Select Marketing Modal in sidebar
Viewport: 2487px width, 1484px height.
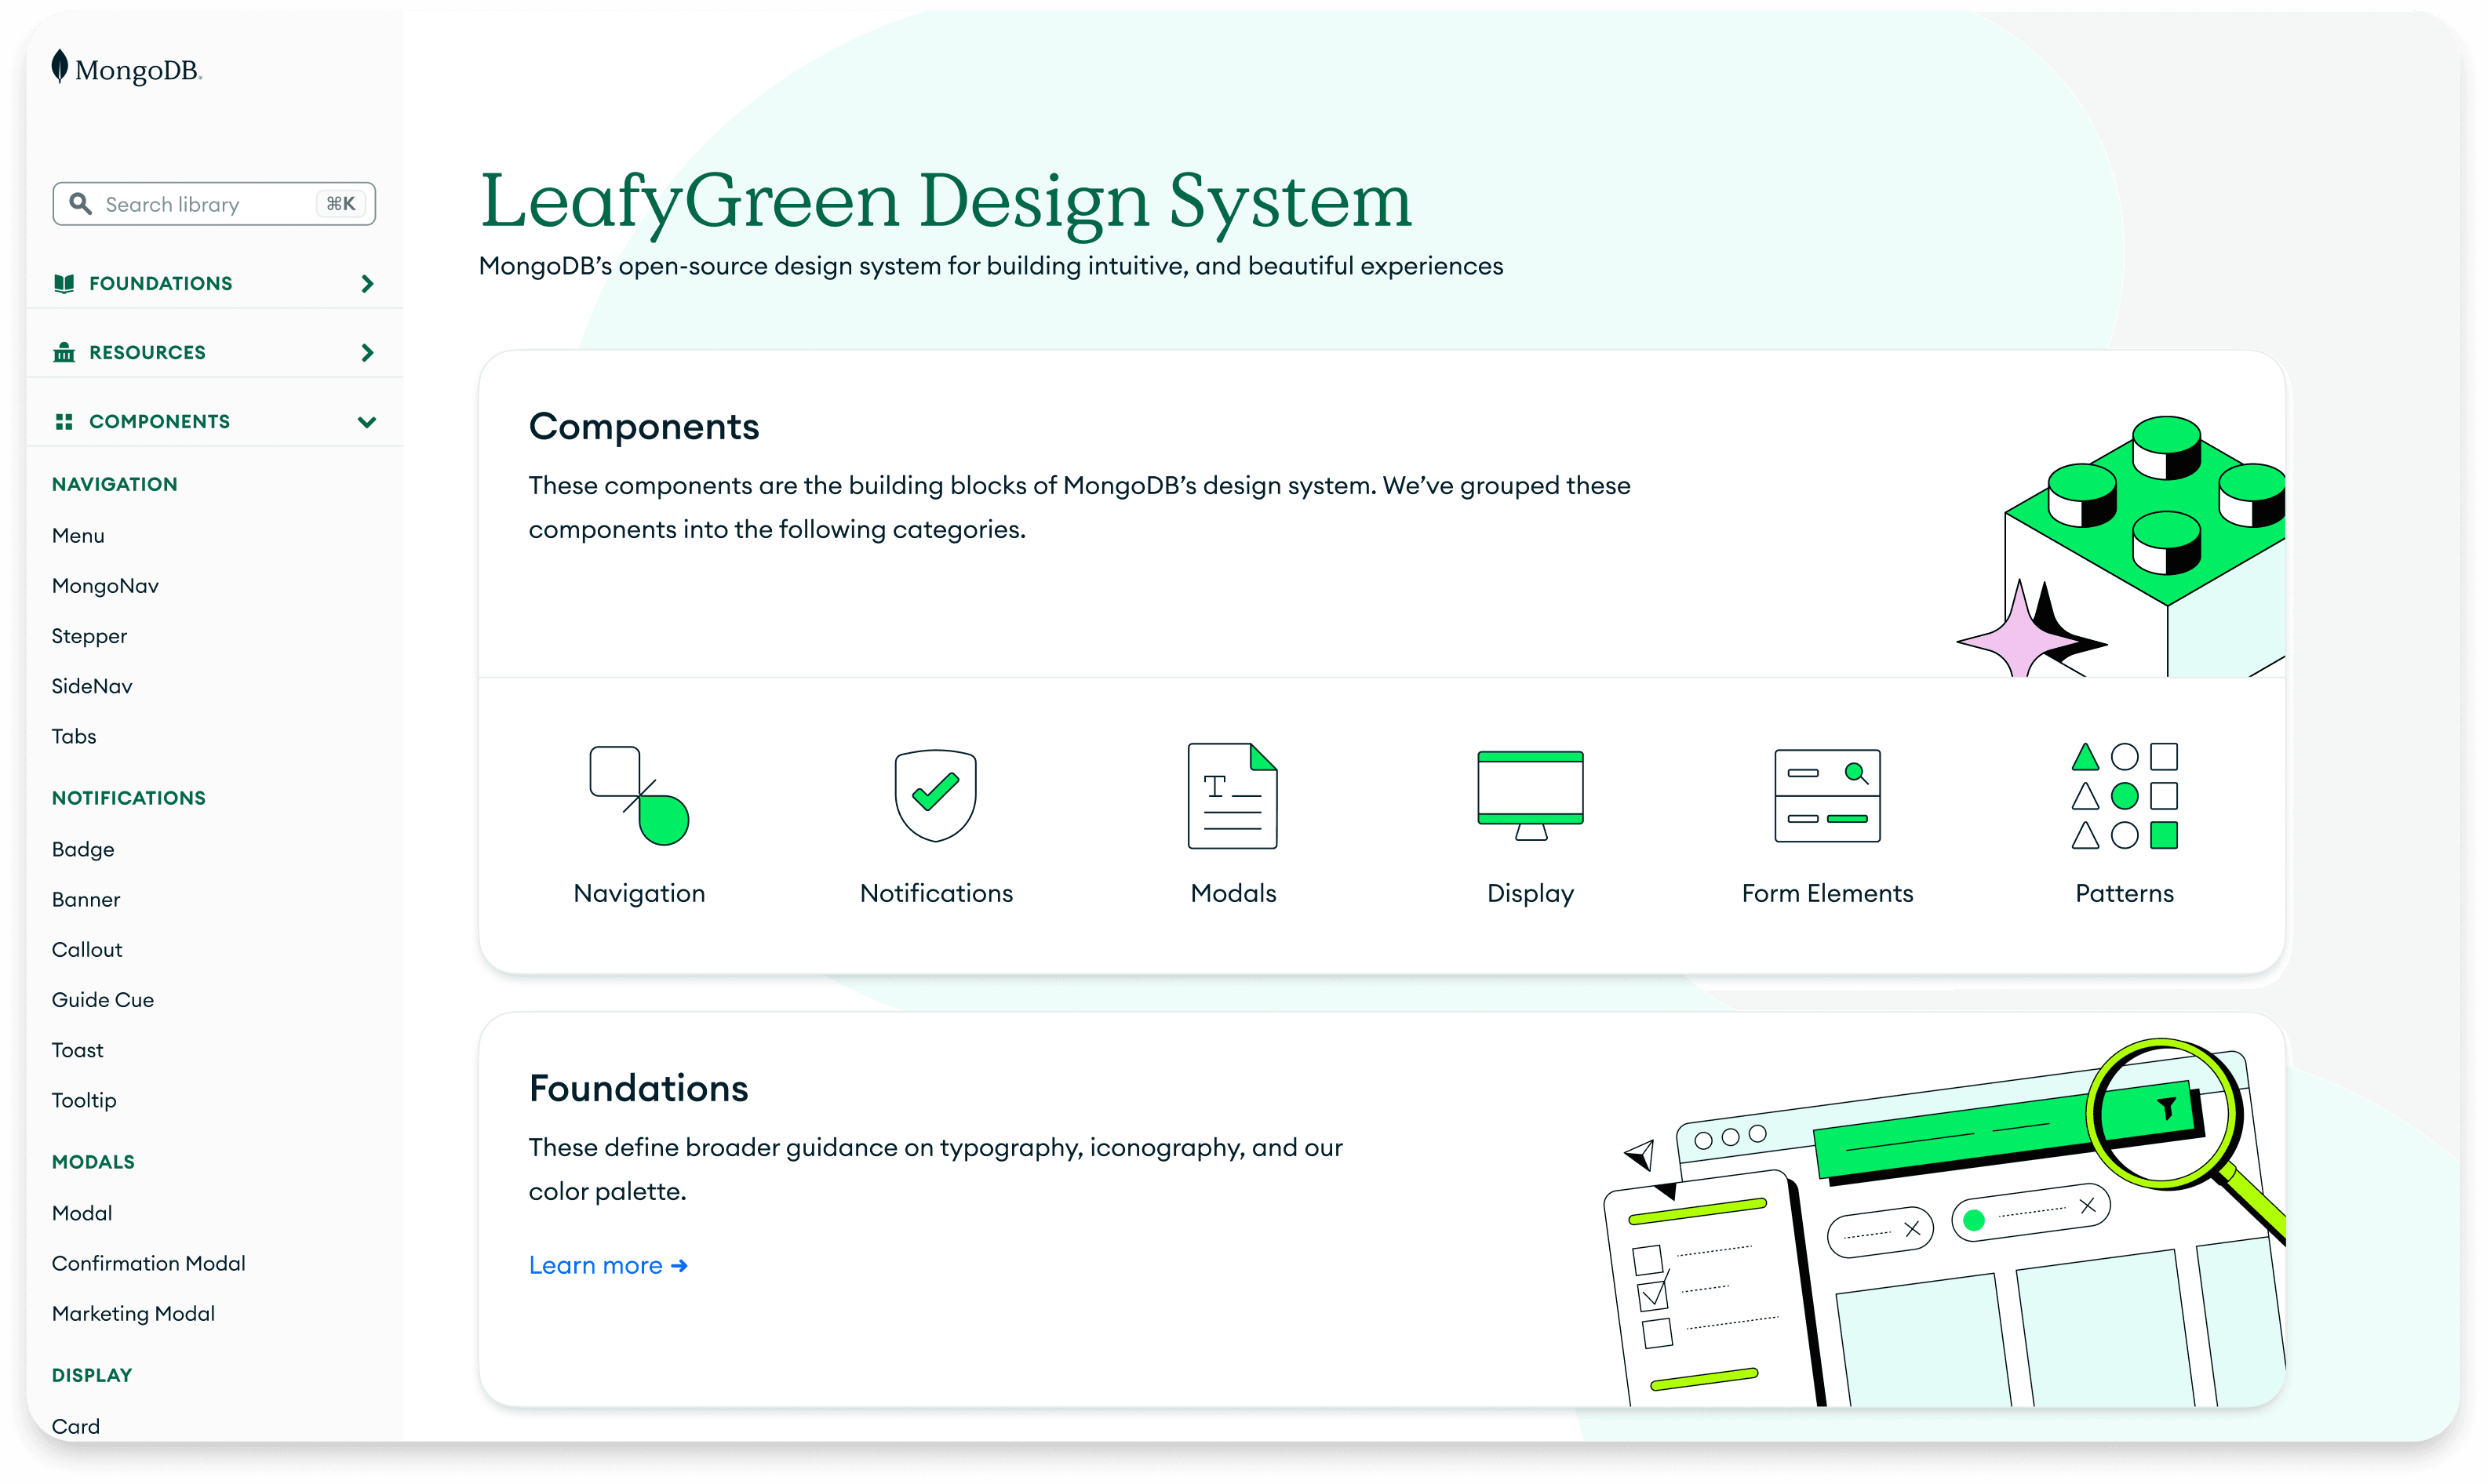(x=133, y=1313)
